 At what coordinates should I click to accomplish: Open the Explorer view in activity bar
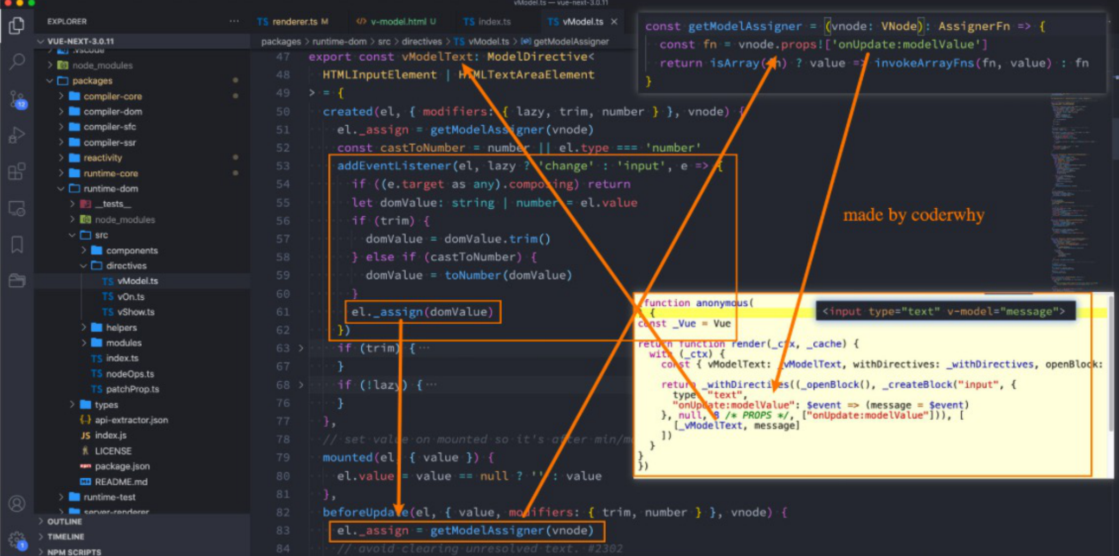coord(17,26)
